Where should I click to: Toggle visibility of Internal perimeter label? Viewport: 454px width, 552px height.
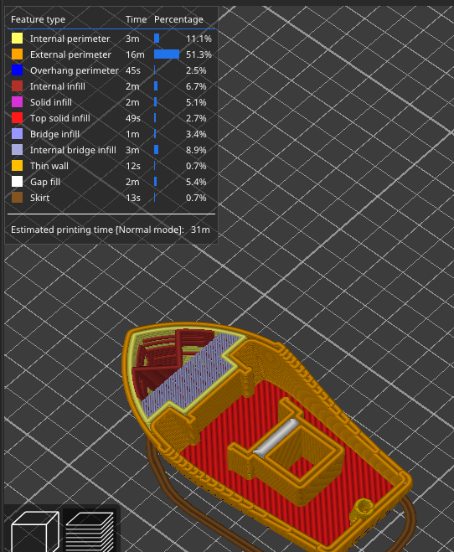click(x=70, y=39)
